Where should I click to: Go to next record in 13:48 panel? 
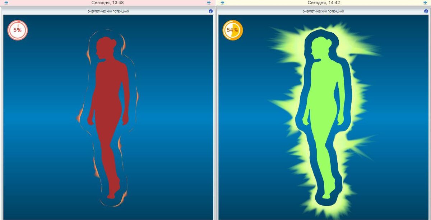click(209, 3)
